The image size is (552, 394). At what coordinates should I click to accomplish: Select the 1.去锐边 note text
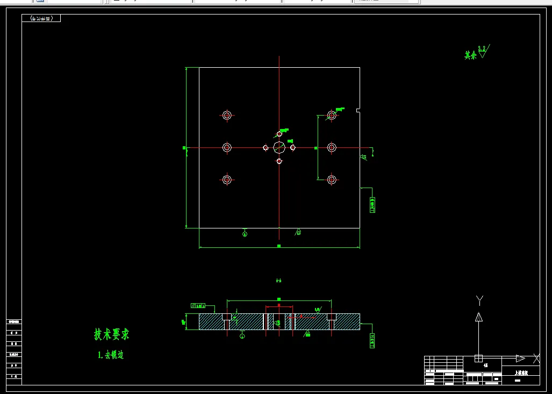tap(111, 355)
